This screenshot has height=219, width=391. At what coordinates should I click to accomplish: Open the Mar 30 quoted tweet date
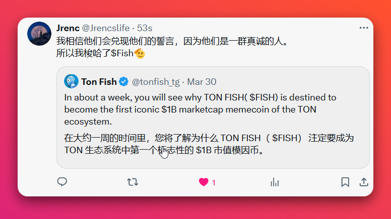[202, 81]
